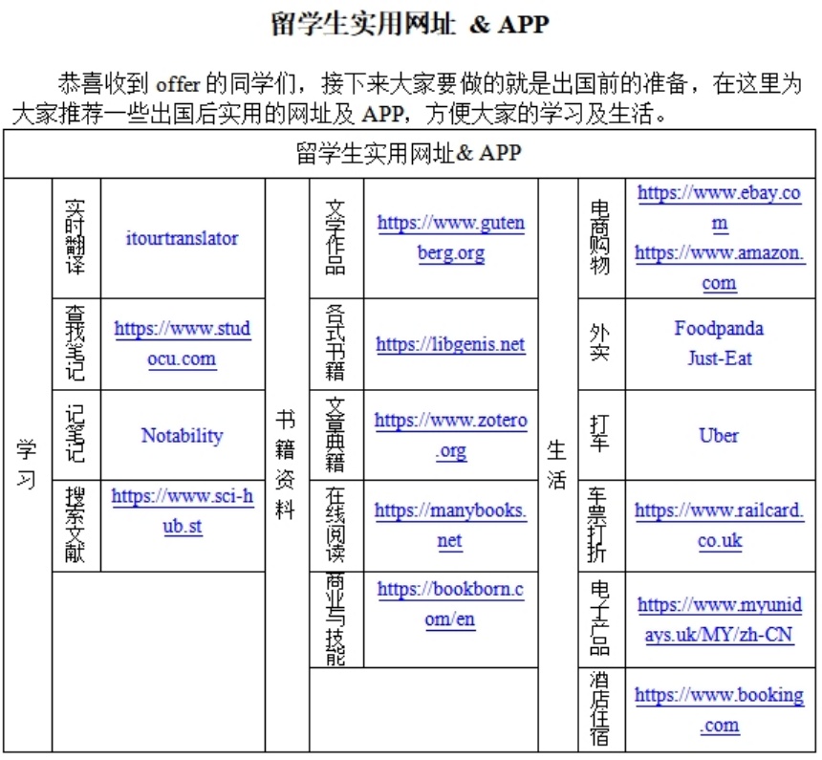Image resolution: width=822 pixels, height=760 pixels.
Task: Click the Uber table cell
Action: [719, 436]
